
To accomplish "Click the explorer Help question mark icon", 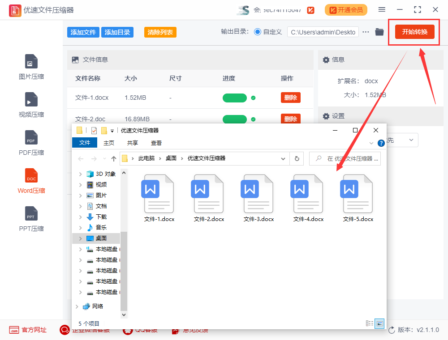I will [381, 143].
